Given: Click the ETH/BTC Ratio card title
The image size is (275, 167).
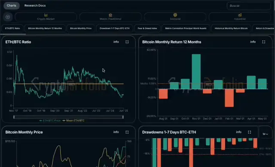Looking at the screenshot, I should click(18, 42).
